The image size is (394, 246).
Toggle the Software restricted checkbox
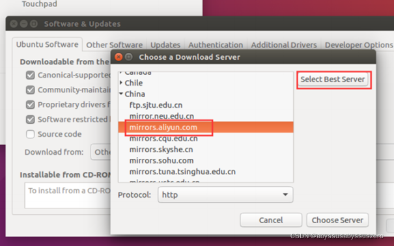(31, 119)
